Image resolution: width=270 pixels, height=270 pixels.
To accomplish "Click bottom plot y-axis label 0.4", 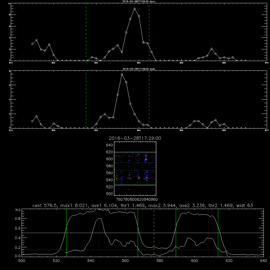I will [x=18, y=238].
